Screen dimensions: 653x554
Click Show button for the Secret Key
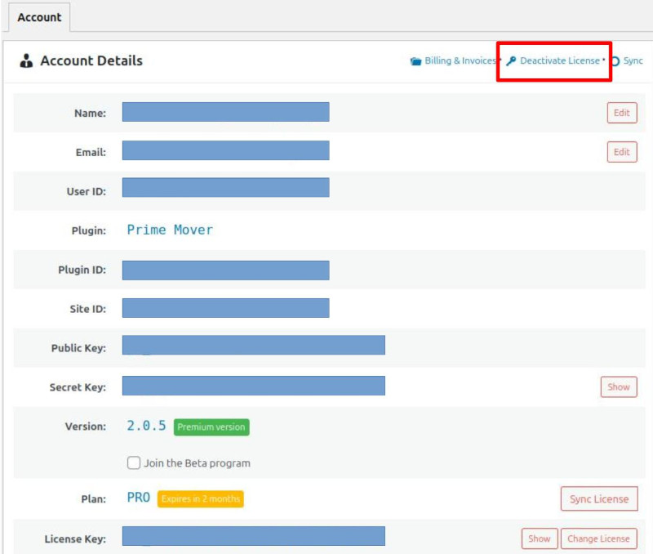tap(619, 386)
